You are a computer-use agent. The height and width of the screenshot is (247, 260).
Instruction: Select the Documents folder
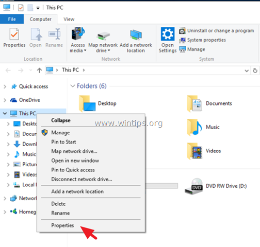[209, 103]
